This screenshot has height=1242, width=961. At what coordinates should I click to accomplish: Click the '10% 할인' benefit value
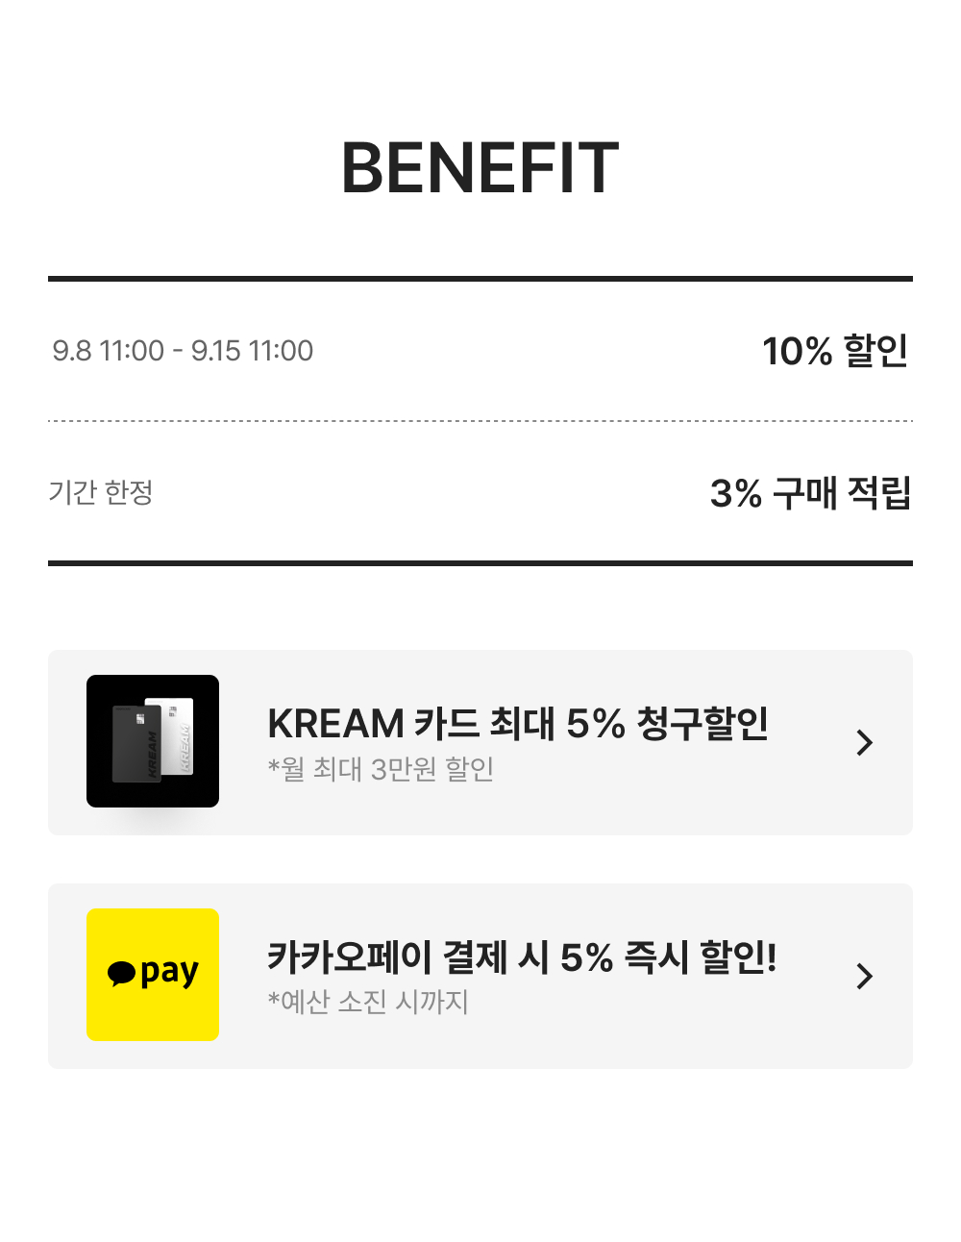(x=834, y=351)
